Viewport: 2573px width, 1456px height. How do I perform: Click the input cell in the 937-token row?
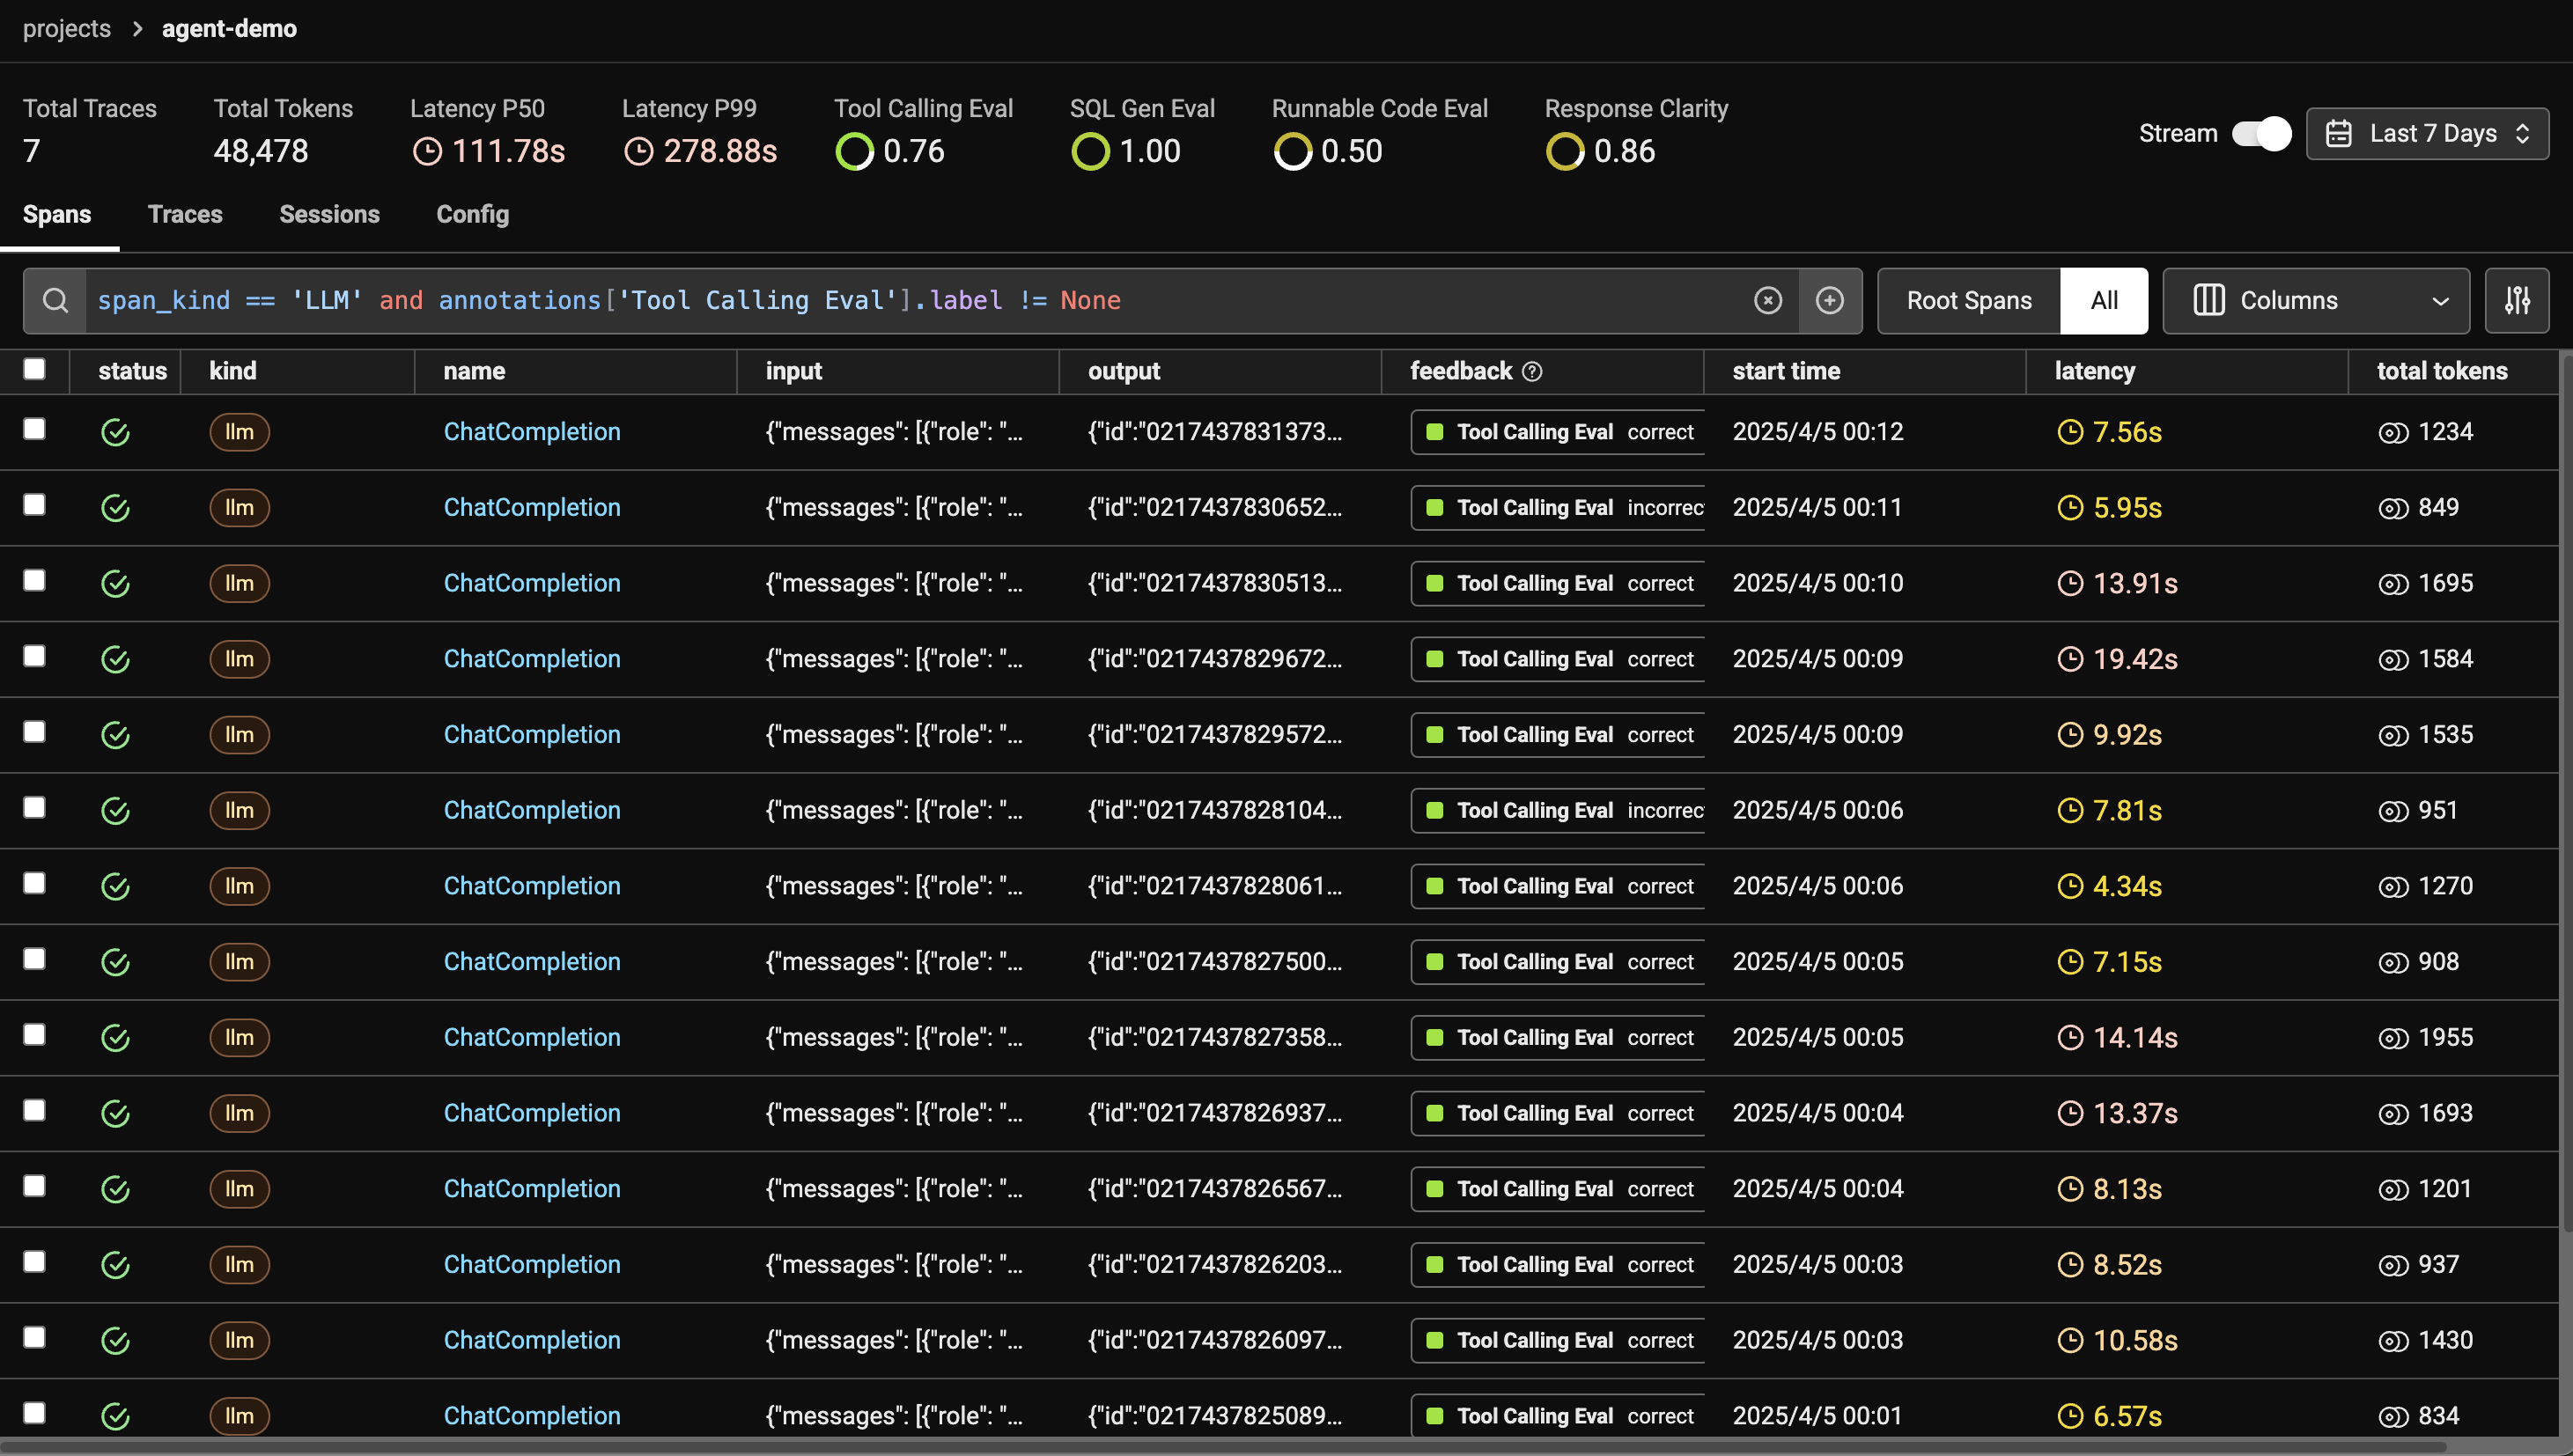pyautogui.click(x=894, y=1265)
